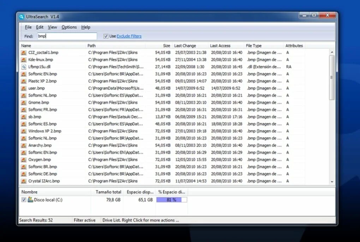Click the Nombre column header in drive list
The width and height of the screenshot is (360, 242).
(x=55, y=192)
